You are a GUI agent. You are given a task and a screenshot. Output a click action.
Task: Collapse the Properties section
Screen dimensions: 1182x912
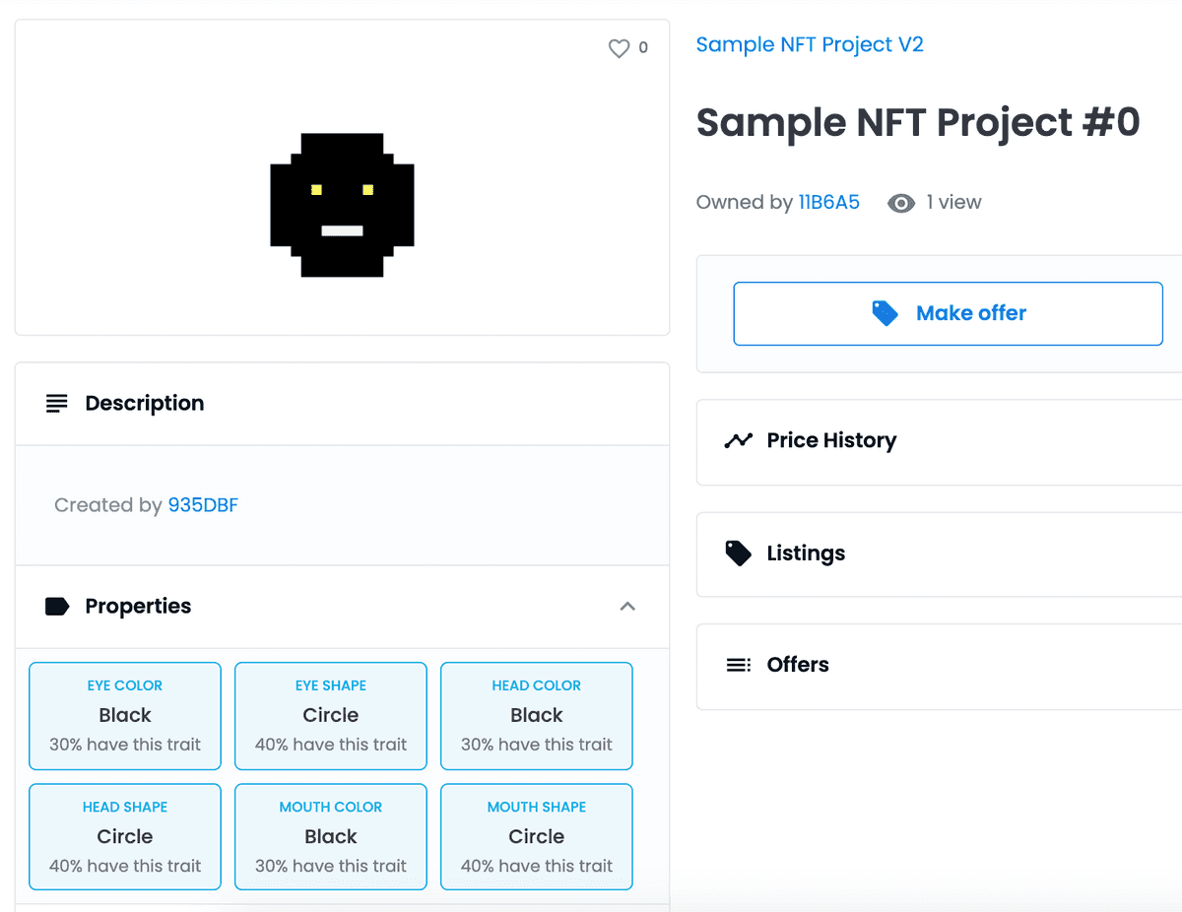(627, 607)
